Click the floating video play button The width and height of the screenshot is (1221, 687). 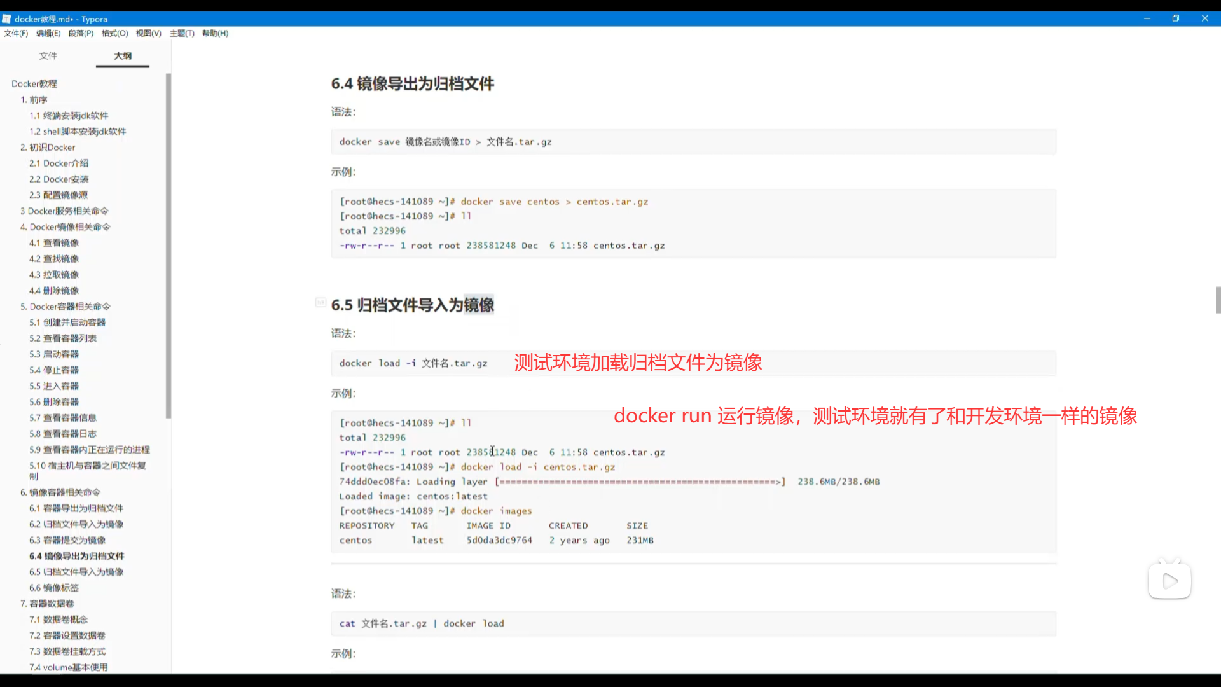click(x=1169, y=581)
